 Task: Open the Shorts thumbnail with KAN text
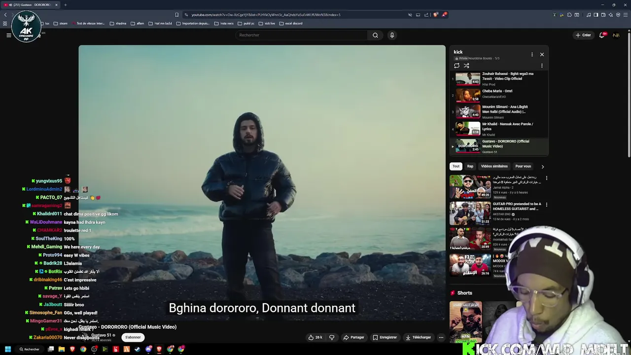(466, 322)
